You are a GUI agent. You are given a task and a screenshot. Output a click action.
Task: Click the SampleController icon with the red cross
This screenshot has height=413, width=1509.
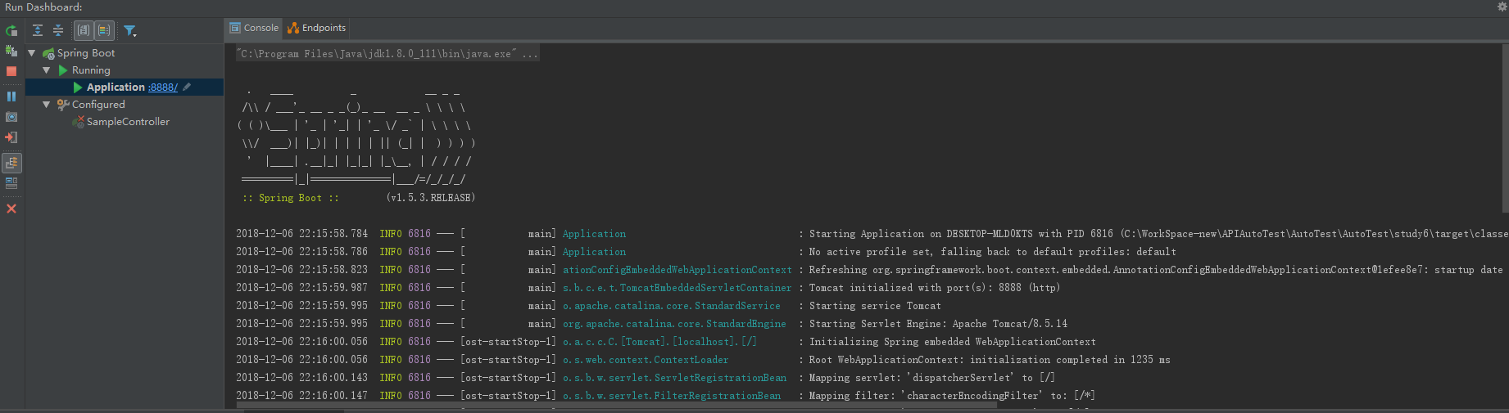point(78,122)
